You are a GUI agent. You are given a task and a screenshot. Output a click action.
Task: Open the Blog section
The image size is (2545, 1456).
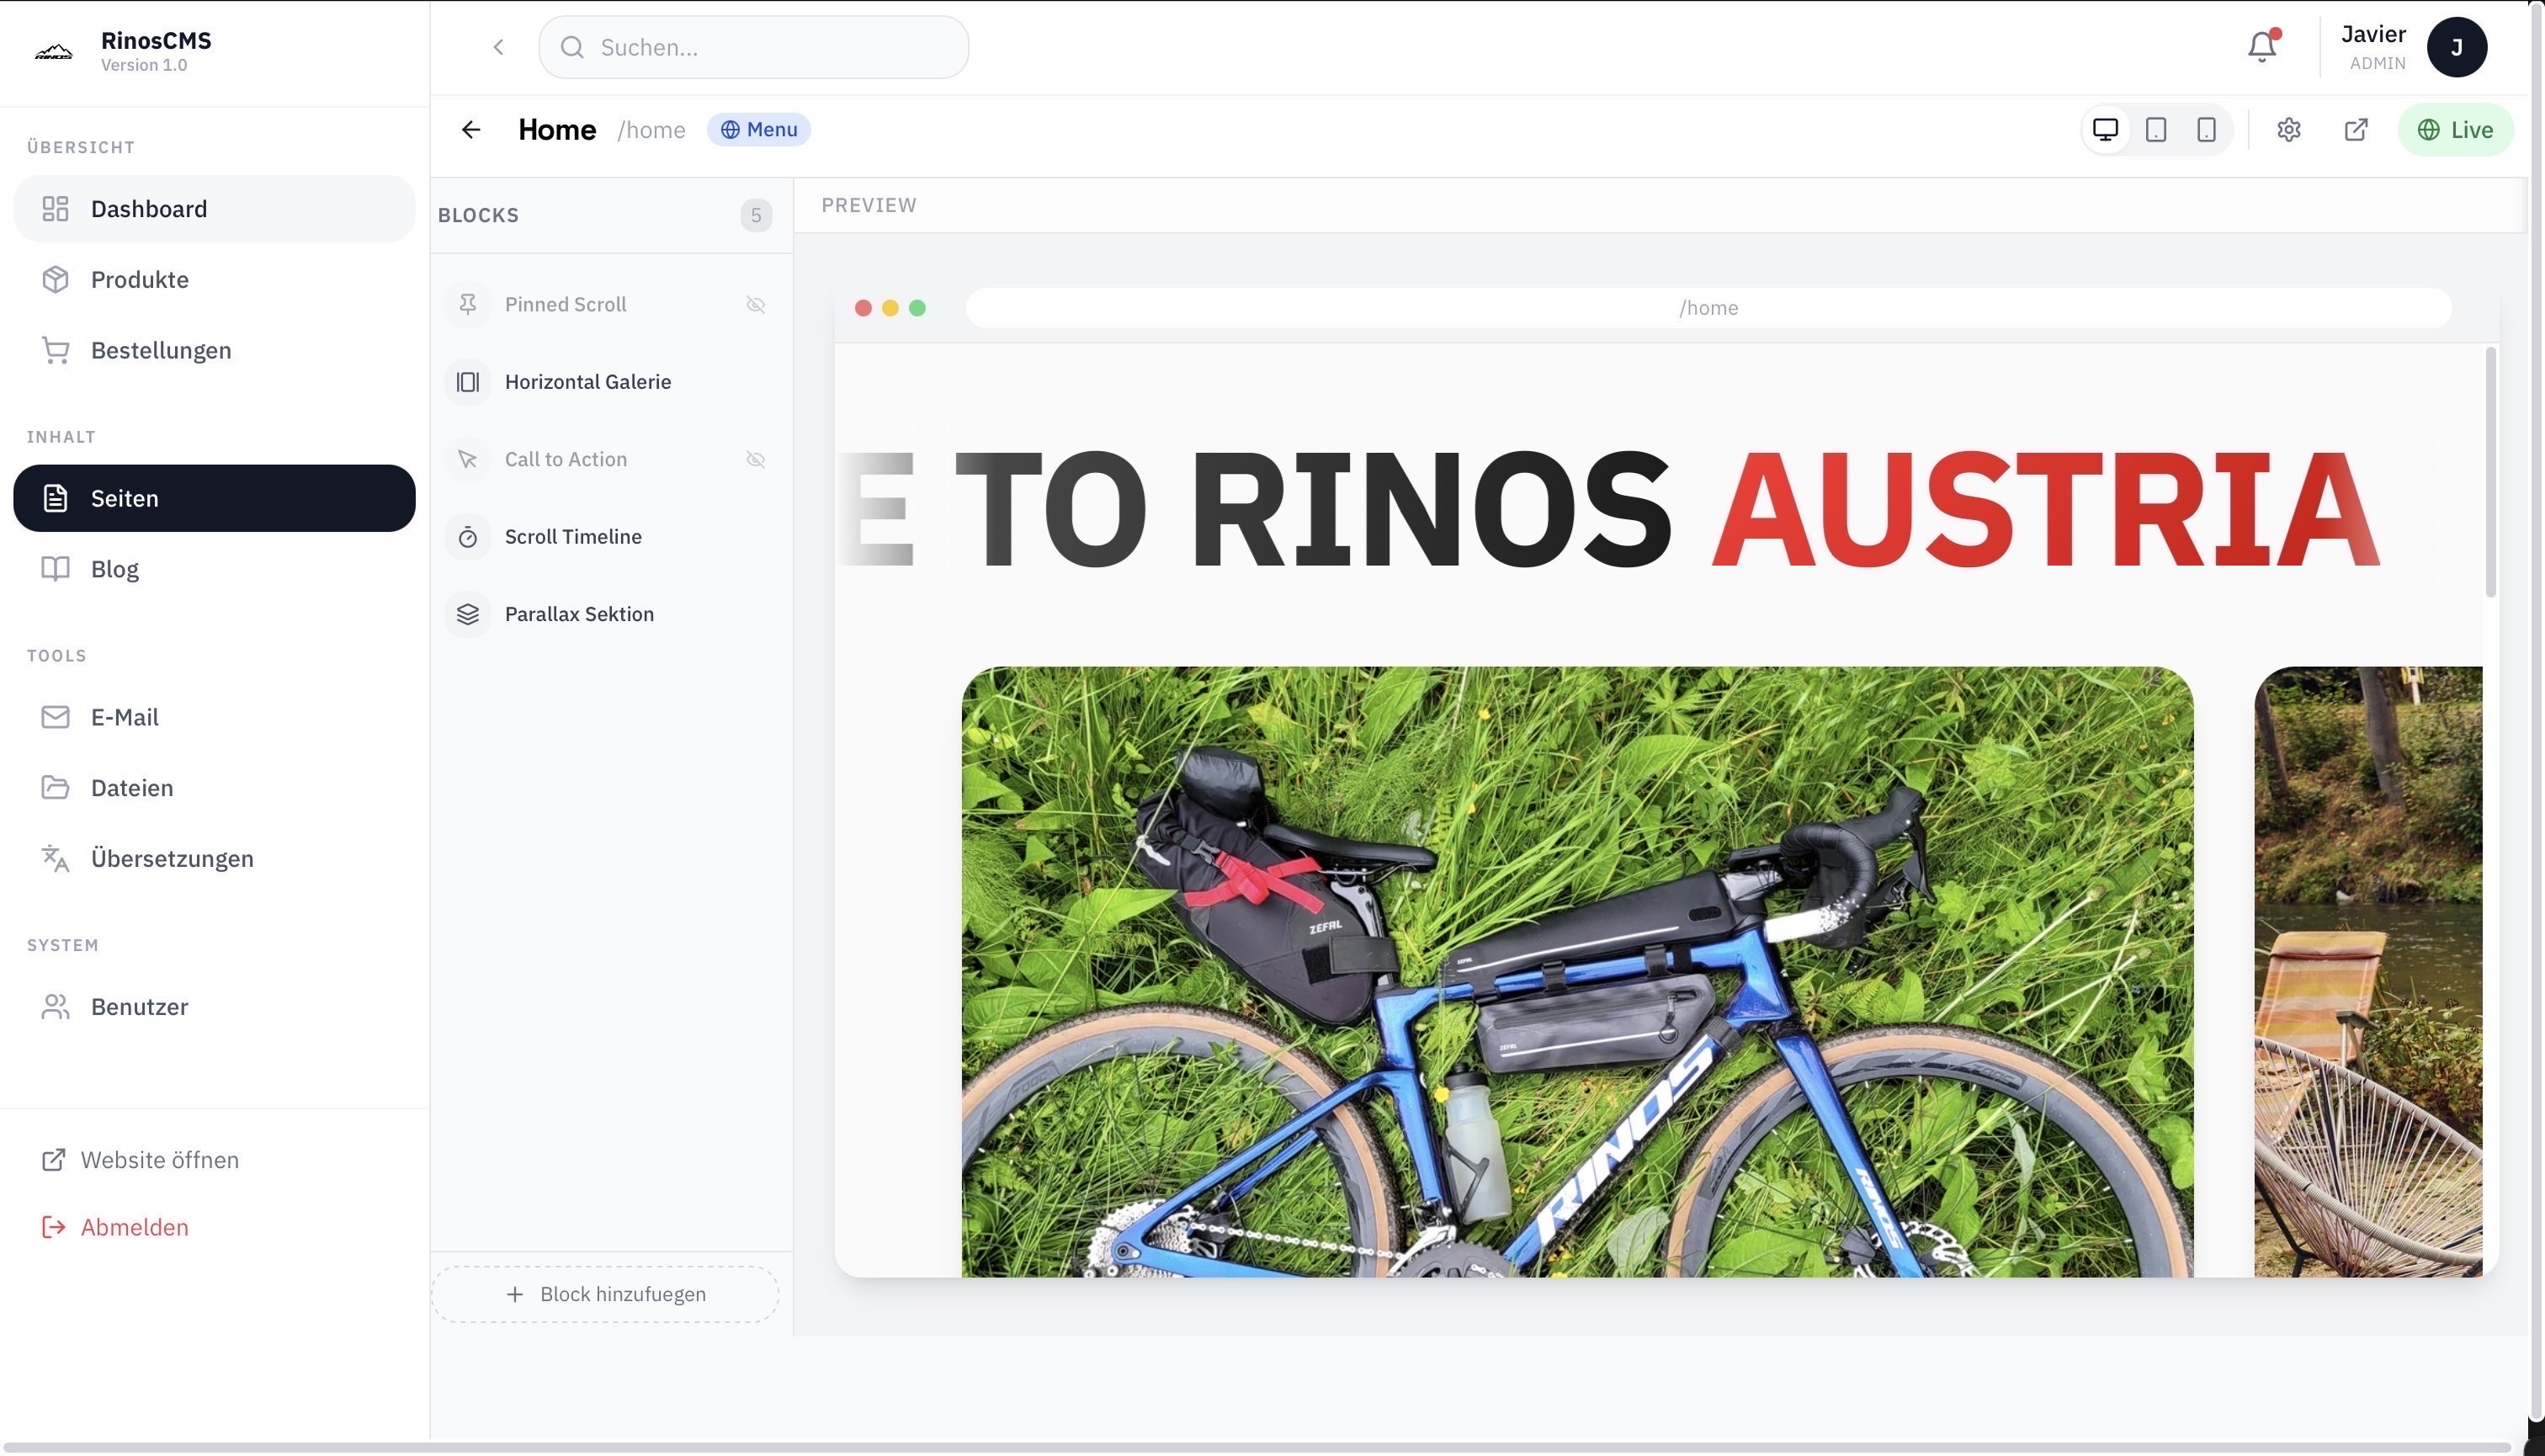pyautogui.click(x=214, y=569)
